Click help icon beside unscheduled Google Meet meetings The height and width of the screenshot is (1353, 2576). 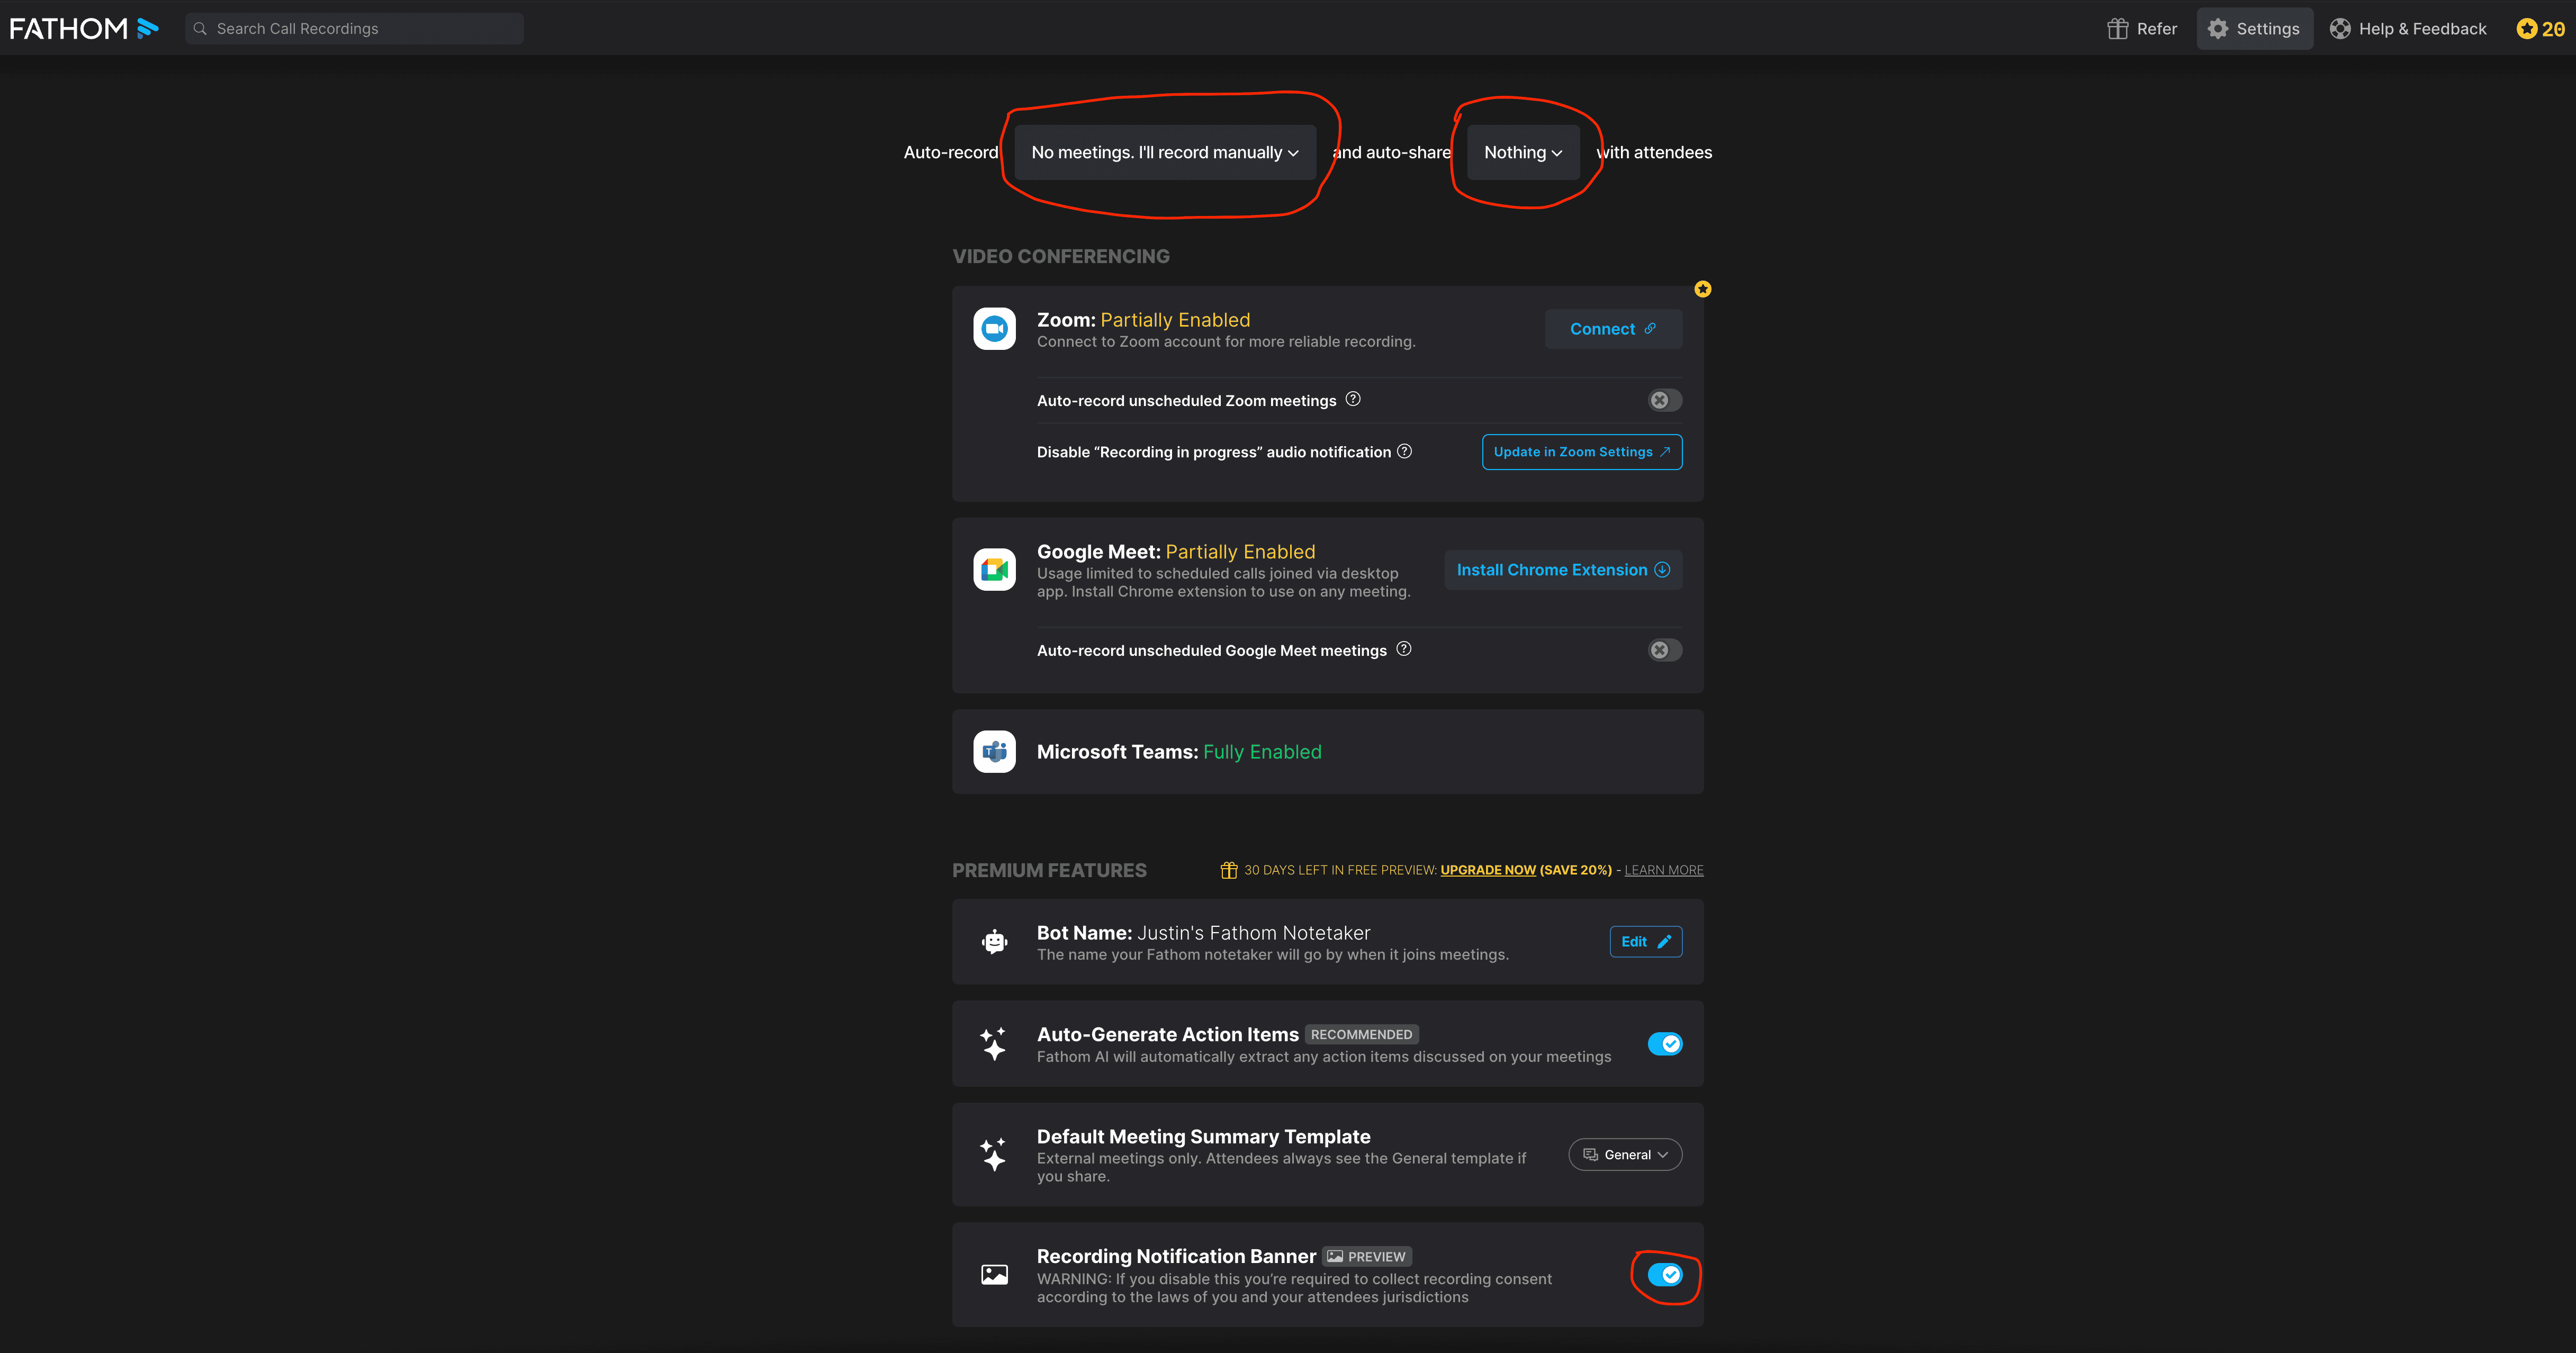[x=1404, y=649]
